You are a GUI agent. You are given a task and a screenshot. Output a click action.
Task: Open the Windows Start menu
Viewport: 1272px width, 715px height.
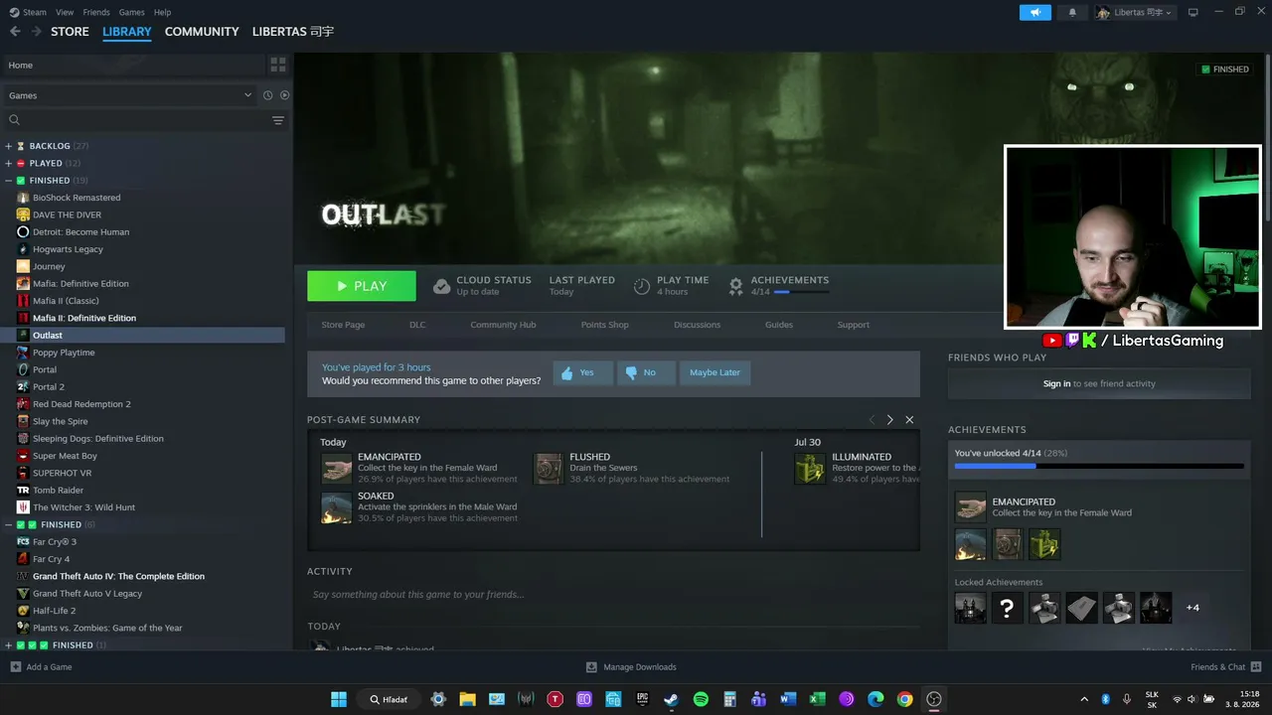[x=338, y=699]
